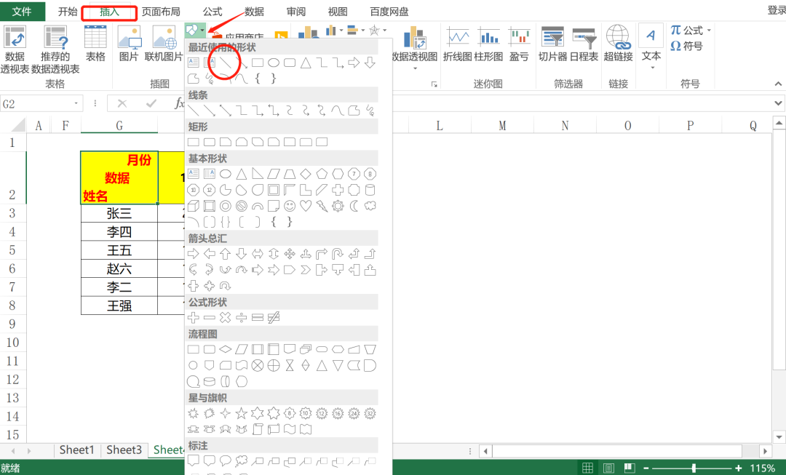Insert a PivotTable from ribbon

15,49
